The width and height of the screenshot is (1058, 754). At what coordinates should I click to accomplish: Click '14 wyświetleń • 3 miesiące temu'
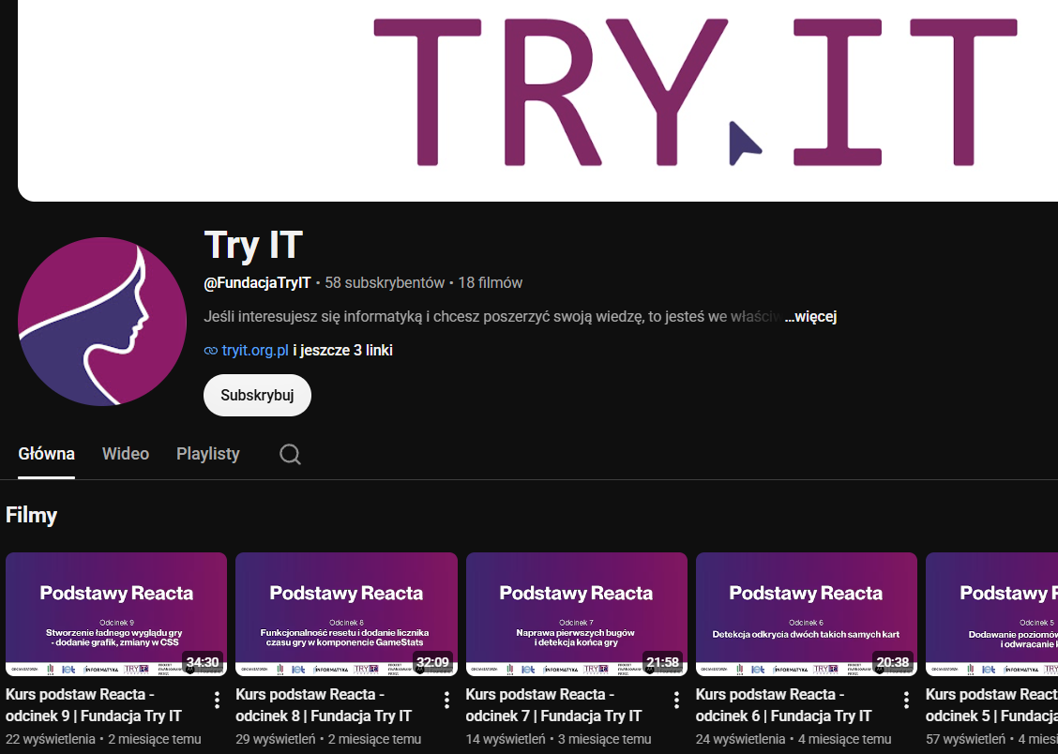click(x=559, y=739)
